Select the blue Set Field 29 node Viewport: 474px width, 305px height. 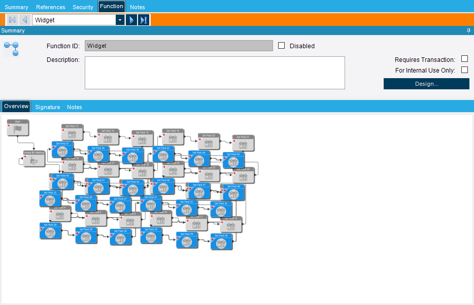pos(86,235)
